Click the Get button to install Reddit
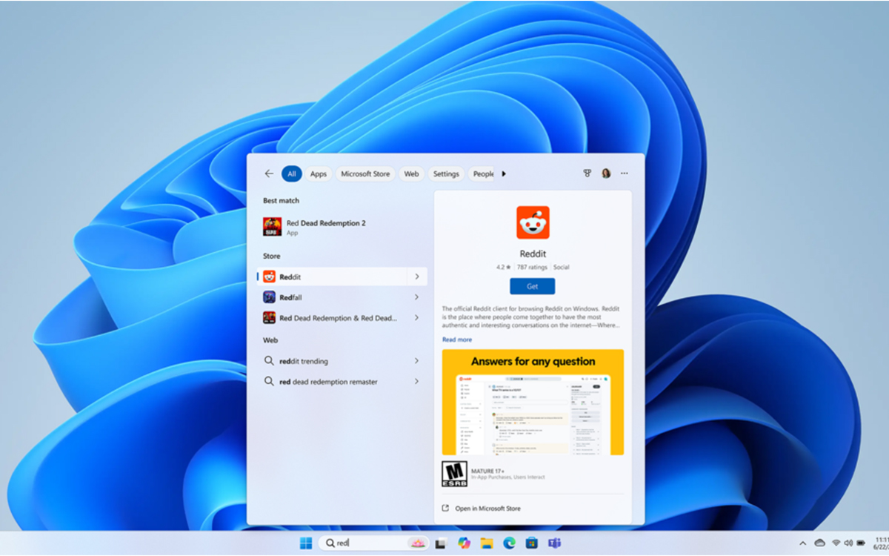 (x=532, y=286)
